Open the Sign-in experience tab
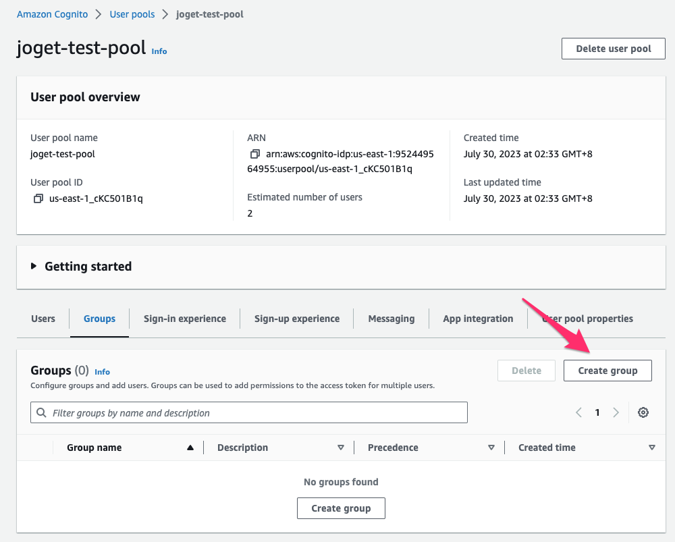Screen dimensions: 675x542 click(x=184, y=319)
